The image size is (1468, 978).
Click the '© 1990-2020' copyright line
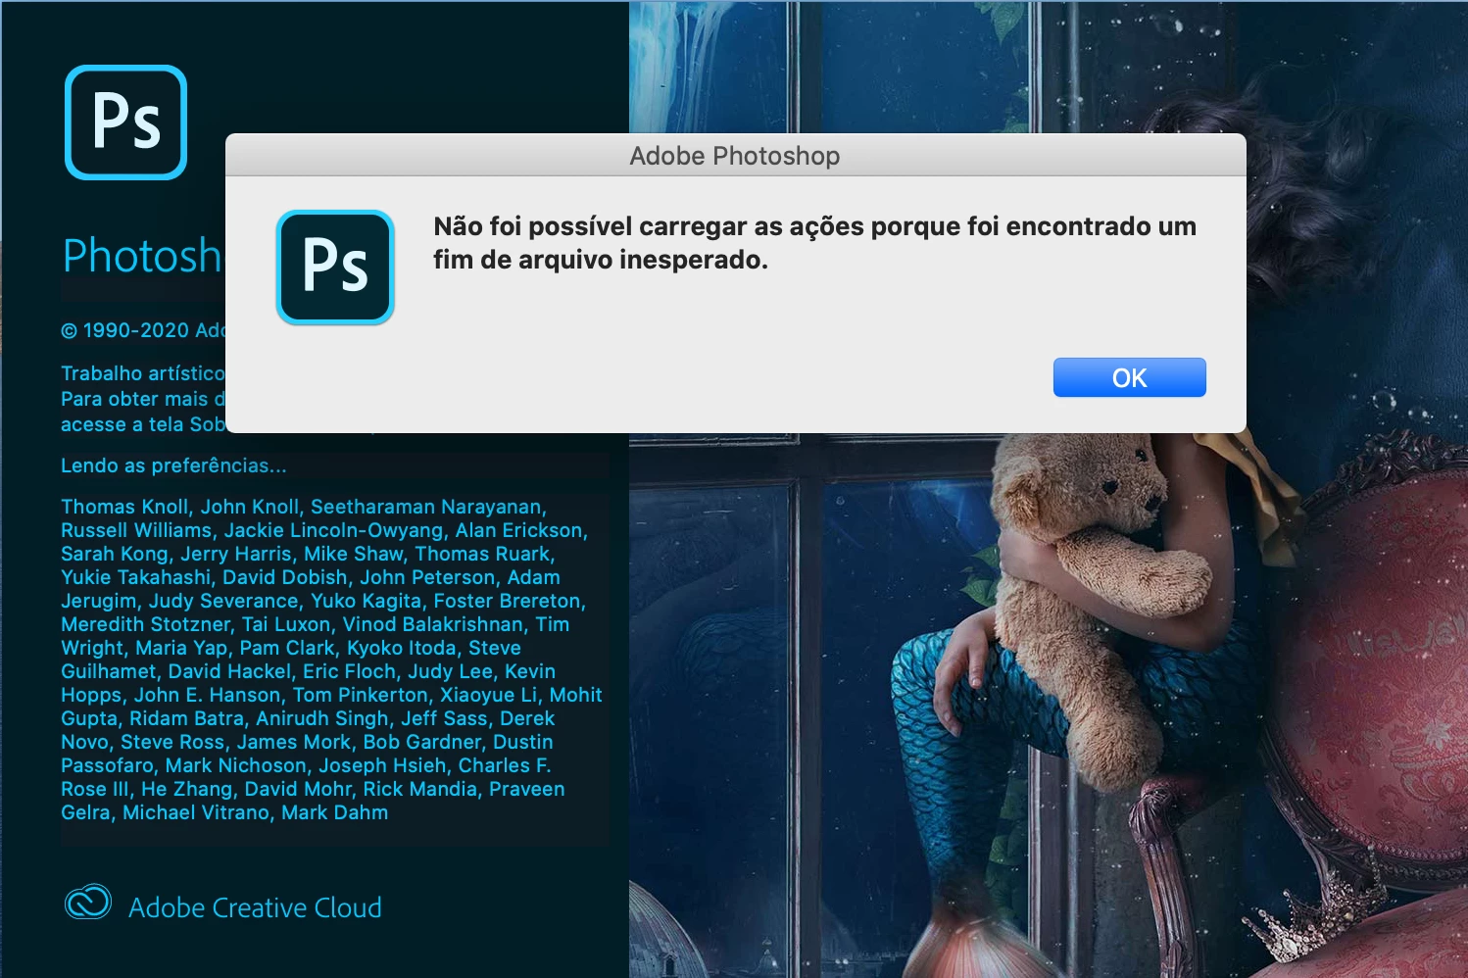point(143,330)
